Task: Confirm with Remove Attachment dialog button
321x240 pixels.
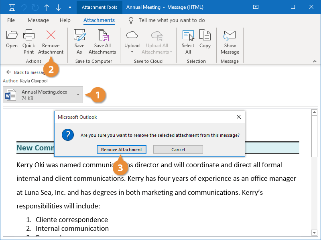Action: [x=122, y=149]
